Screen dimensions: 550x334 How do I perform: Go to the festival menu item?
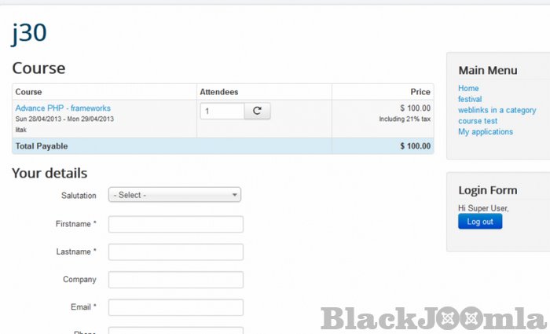pos(470,99)
